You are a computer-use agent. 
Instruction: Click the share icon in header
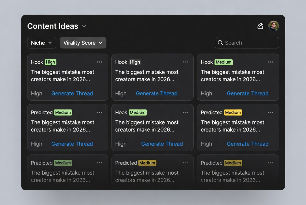pos(260,26)
